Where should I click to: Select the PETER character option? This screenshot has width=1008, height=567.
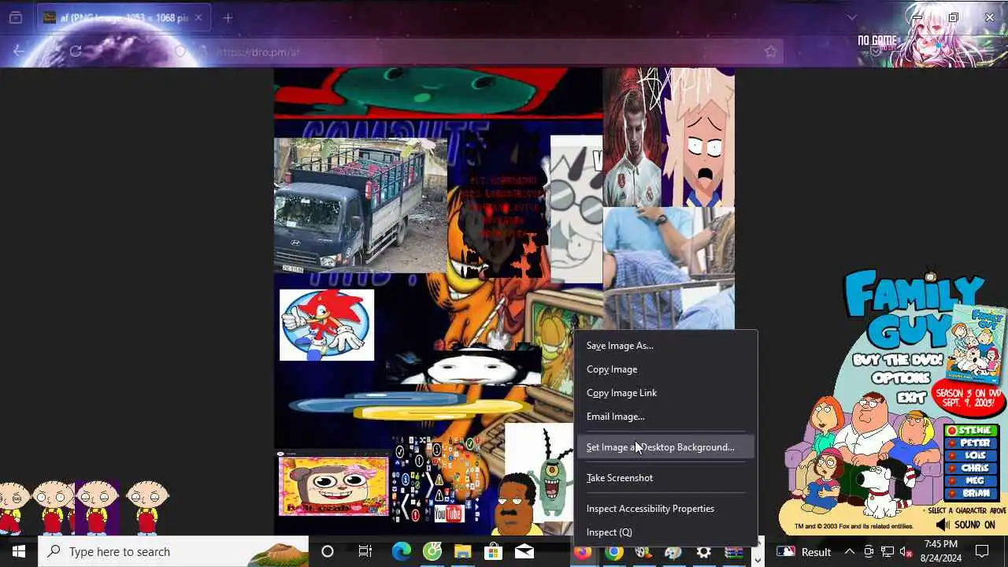click(973, 443)
